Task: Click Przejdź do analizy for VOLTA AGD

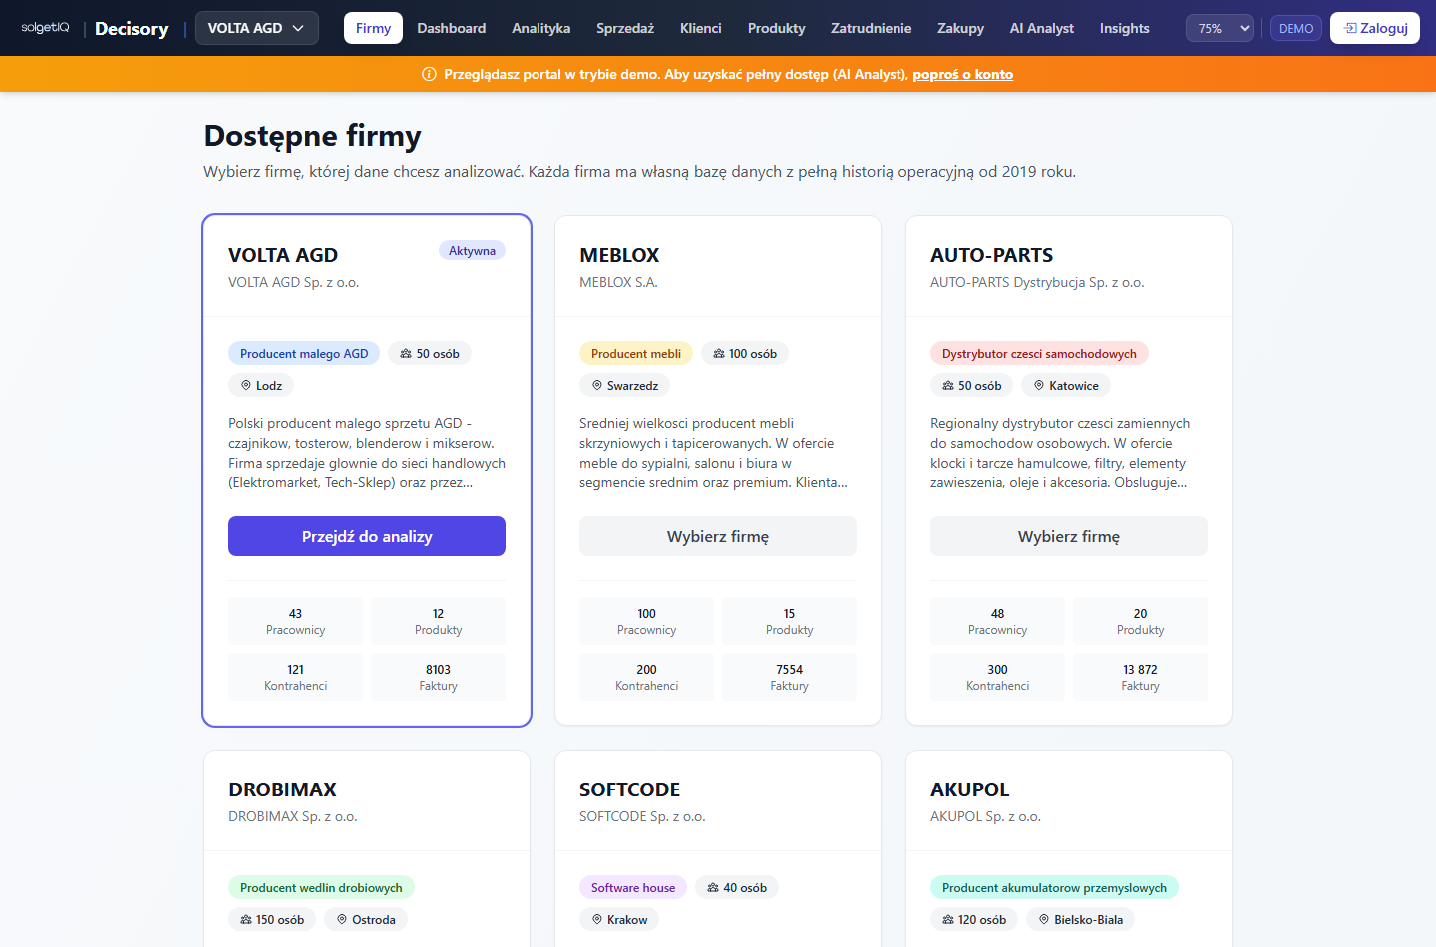Action: (367, 536)
